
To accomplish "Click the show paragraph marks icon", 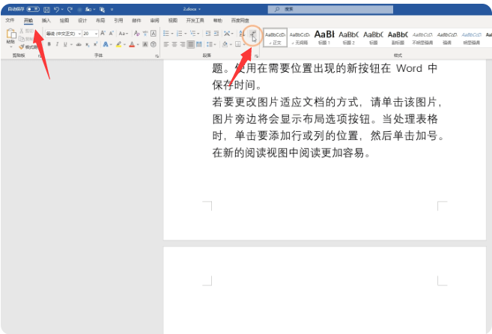I will [253, 34].
